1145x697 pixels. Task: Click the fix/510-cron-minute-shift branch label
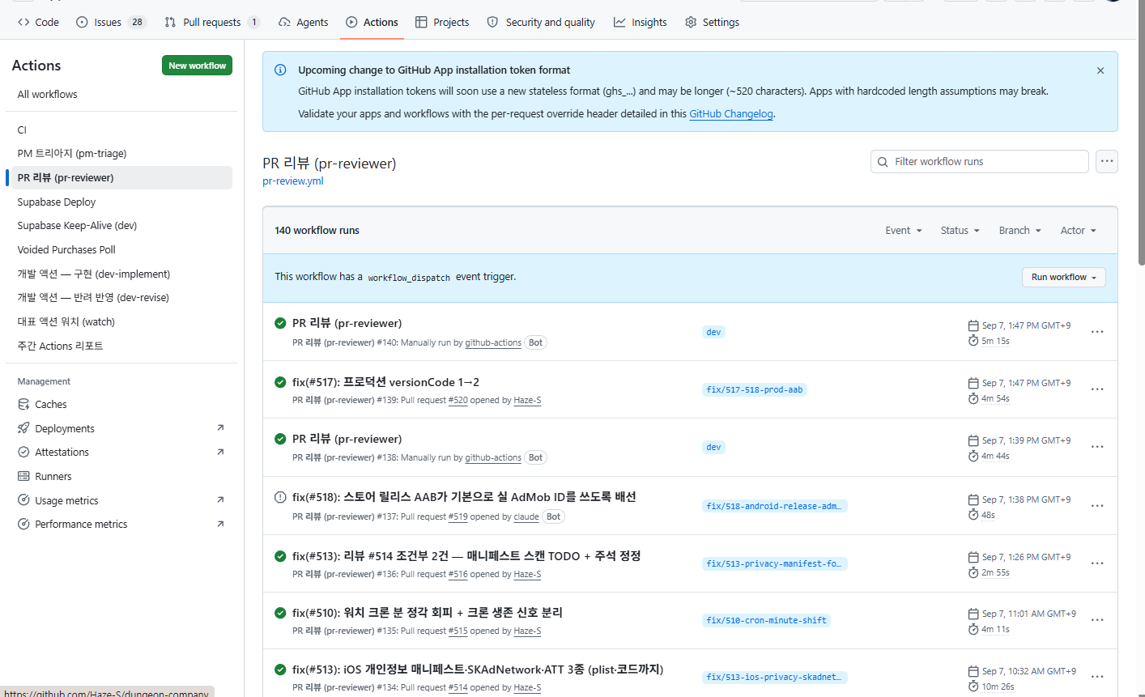[x=767, y=620]
